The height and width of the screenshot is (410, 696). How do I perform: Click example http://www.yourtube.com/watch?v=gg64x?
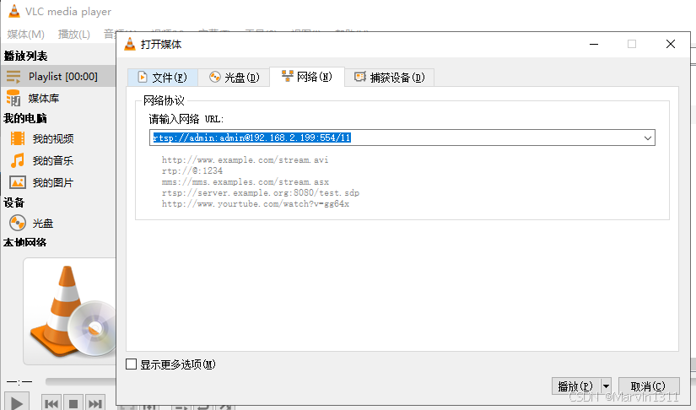(256, 204)
